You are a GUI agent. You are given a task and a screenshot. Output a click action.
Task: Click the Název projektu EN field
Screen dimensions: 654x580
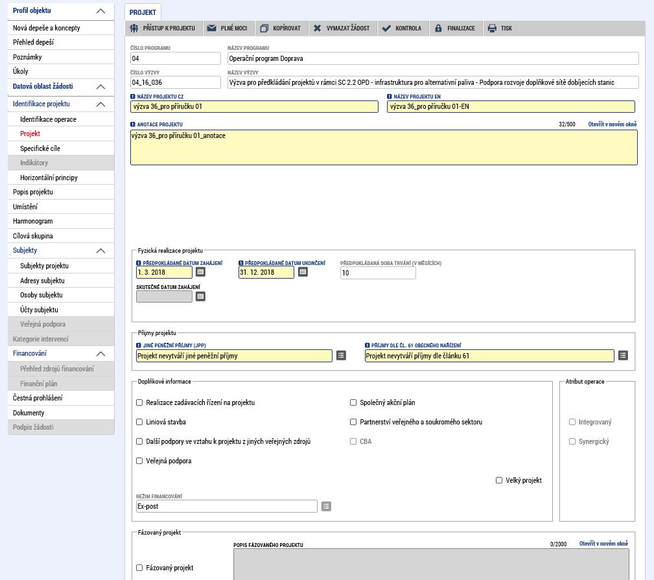point(511,106)
